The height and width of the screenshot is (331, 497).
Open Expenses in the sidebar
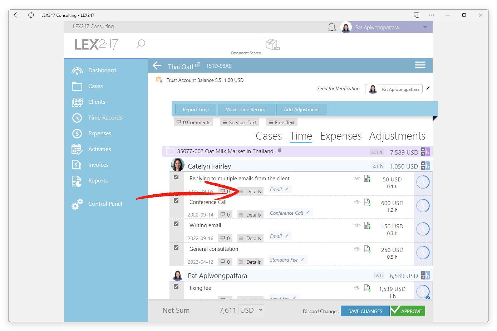coord(92,133)
